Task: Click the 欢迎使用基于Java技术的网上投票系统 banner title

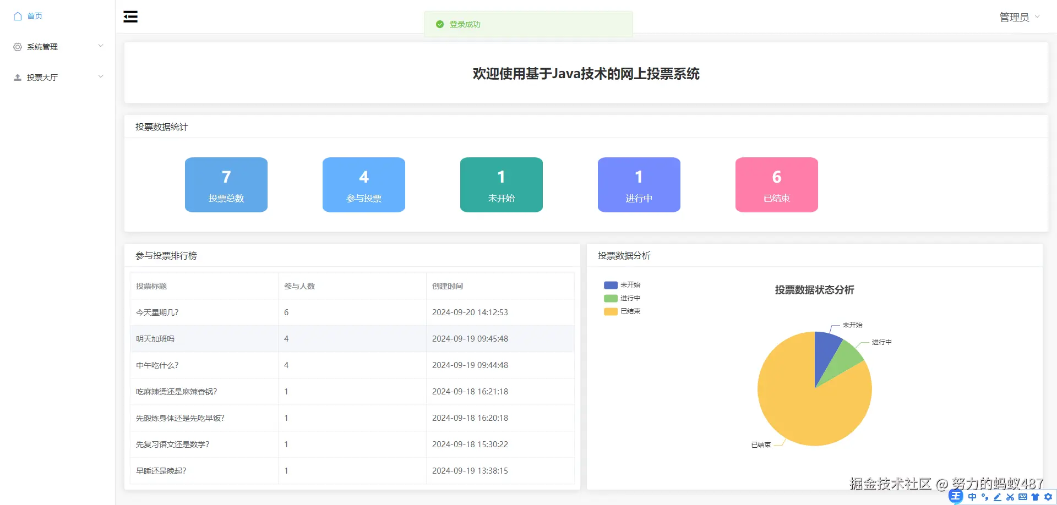Action: [x=586, y=74]
